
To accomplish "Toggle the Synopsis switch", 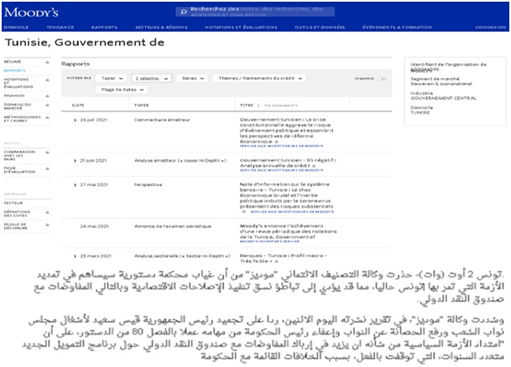I will [381, 79].
